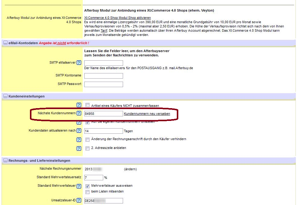Click 'Kundennummern neu vergeben' link
Image resolution: width=298 pixels, height=205 pixels.
point(147,113)
